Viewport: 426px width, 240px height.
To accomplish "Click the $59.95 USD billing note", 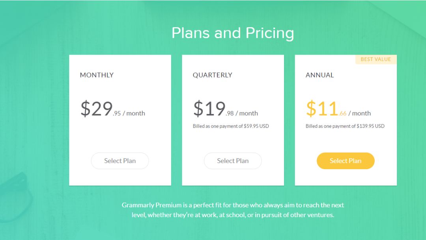I will (231, 126).
